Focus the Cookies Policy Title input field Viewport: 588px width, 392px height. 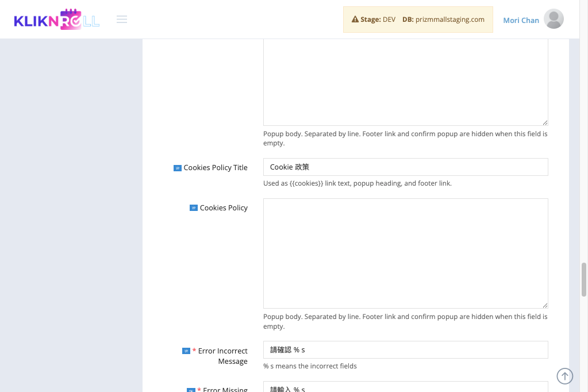click(x=405, y=167)
